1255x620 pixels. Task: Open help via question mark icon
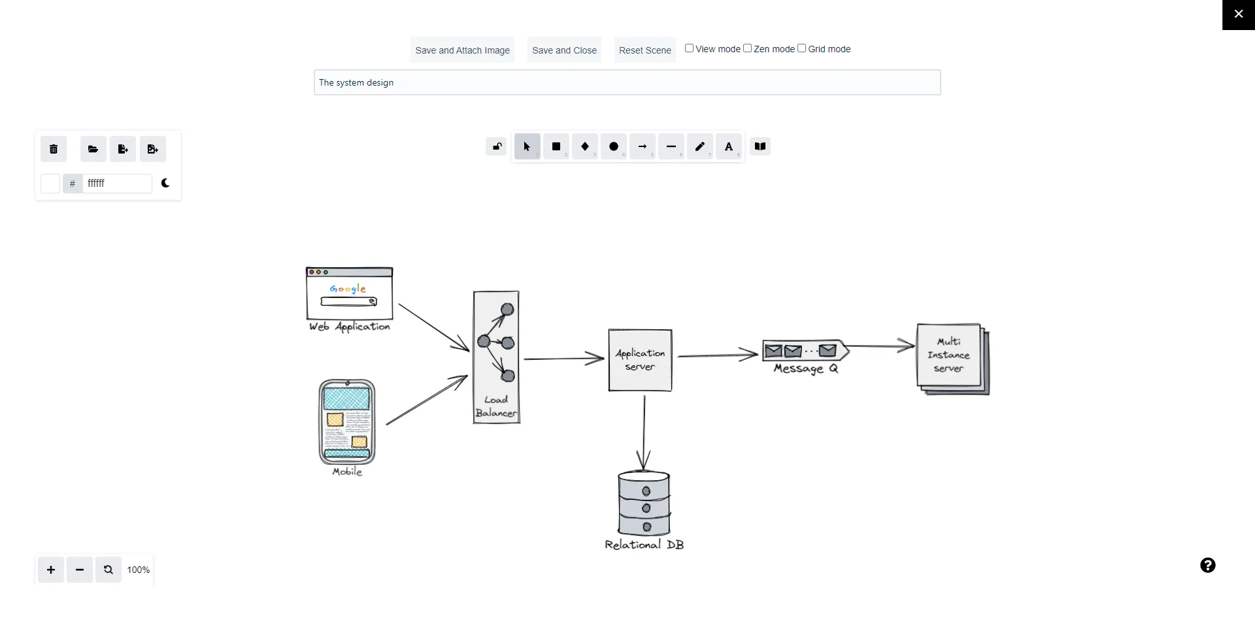tap(1208, 565)
